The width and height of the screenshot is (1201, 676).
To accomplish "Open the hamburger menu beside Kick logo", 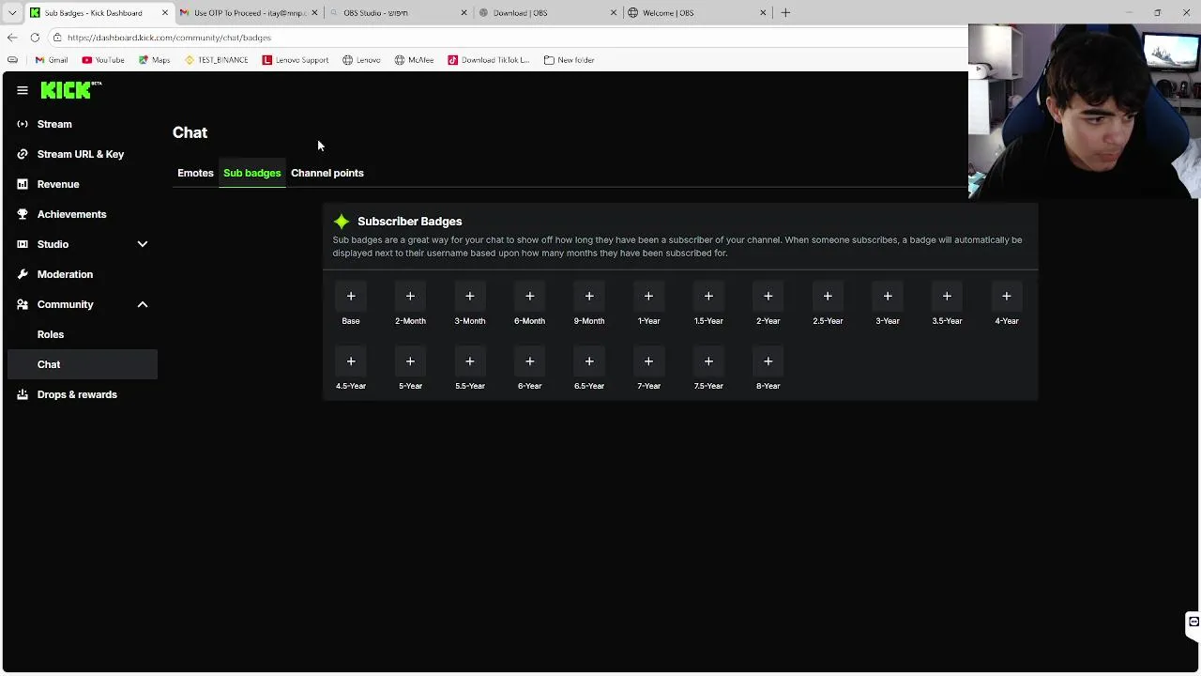I will 23,90.
